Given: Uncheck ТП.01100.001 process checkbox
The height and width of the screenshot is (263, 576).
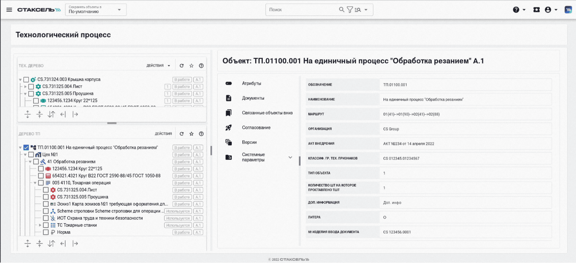Looking at the screenshot, I should coord(26,148).
